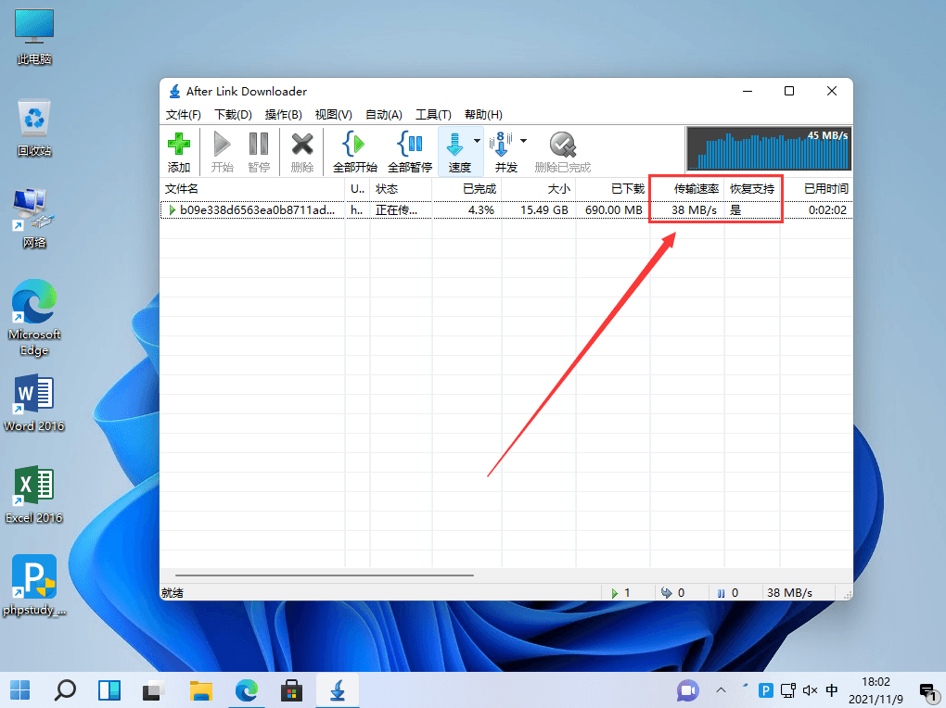
Task: Click the Concurrency (并发) toolbar icon
Action: click(x=502, y=145)
